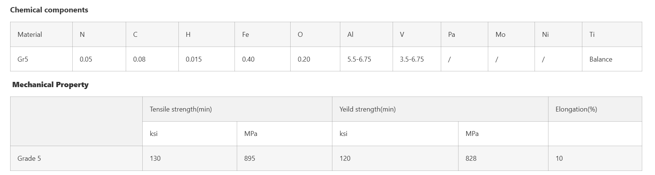
Task: Click the yield strength 828 value cell
Action: (471, 158)
